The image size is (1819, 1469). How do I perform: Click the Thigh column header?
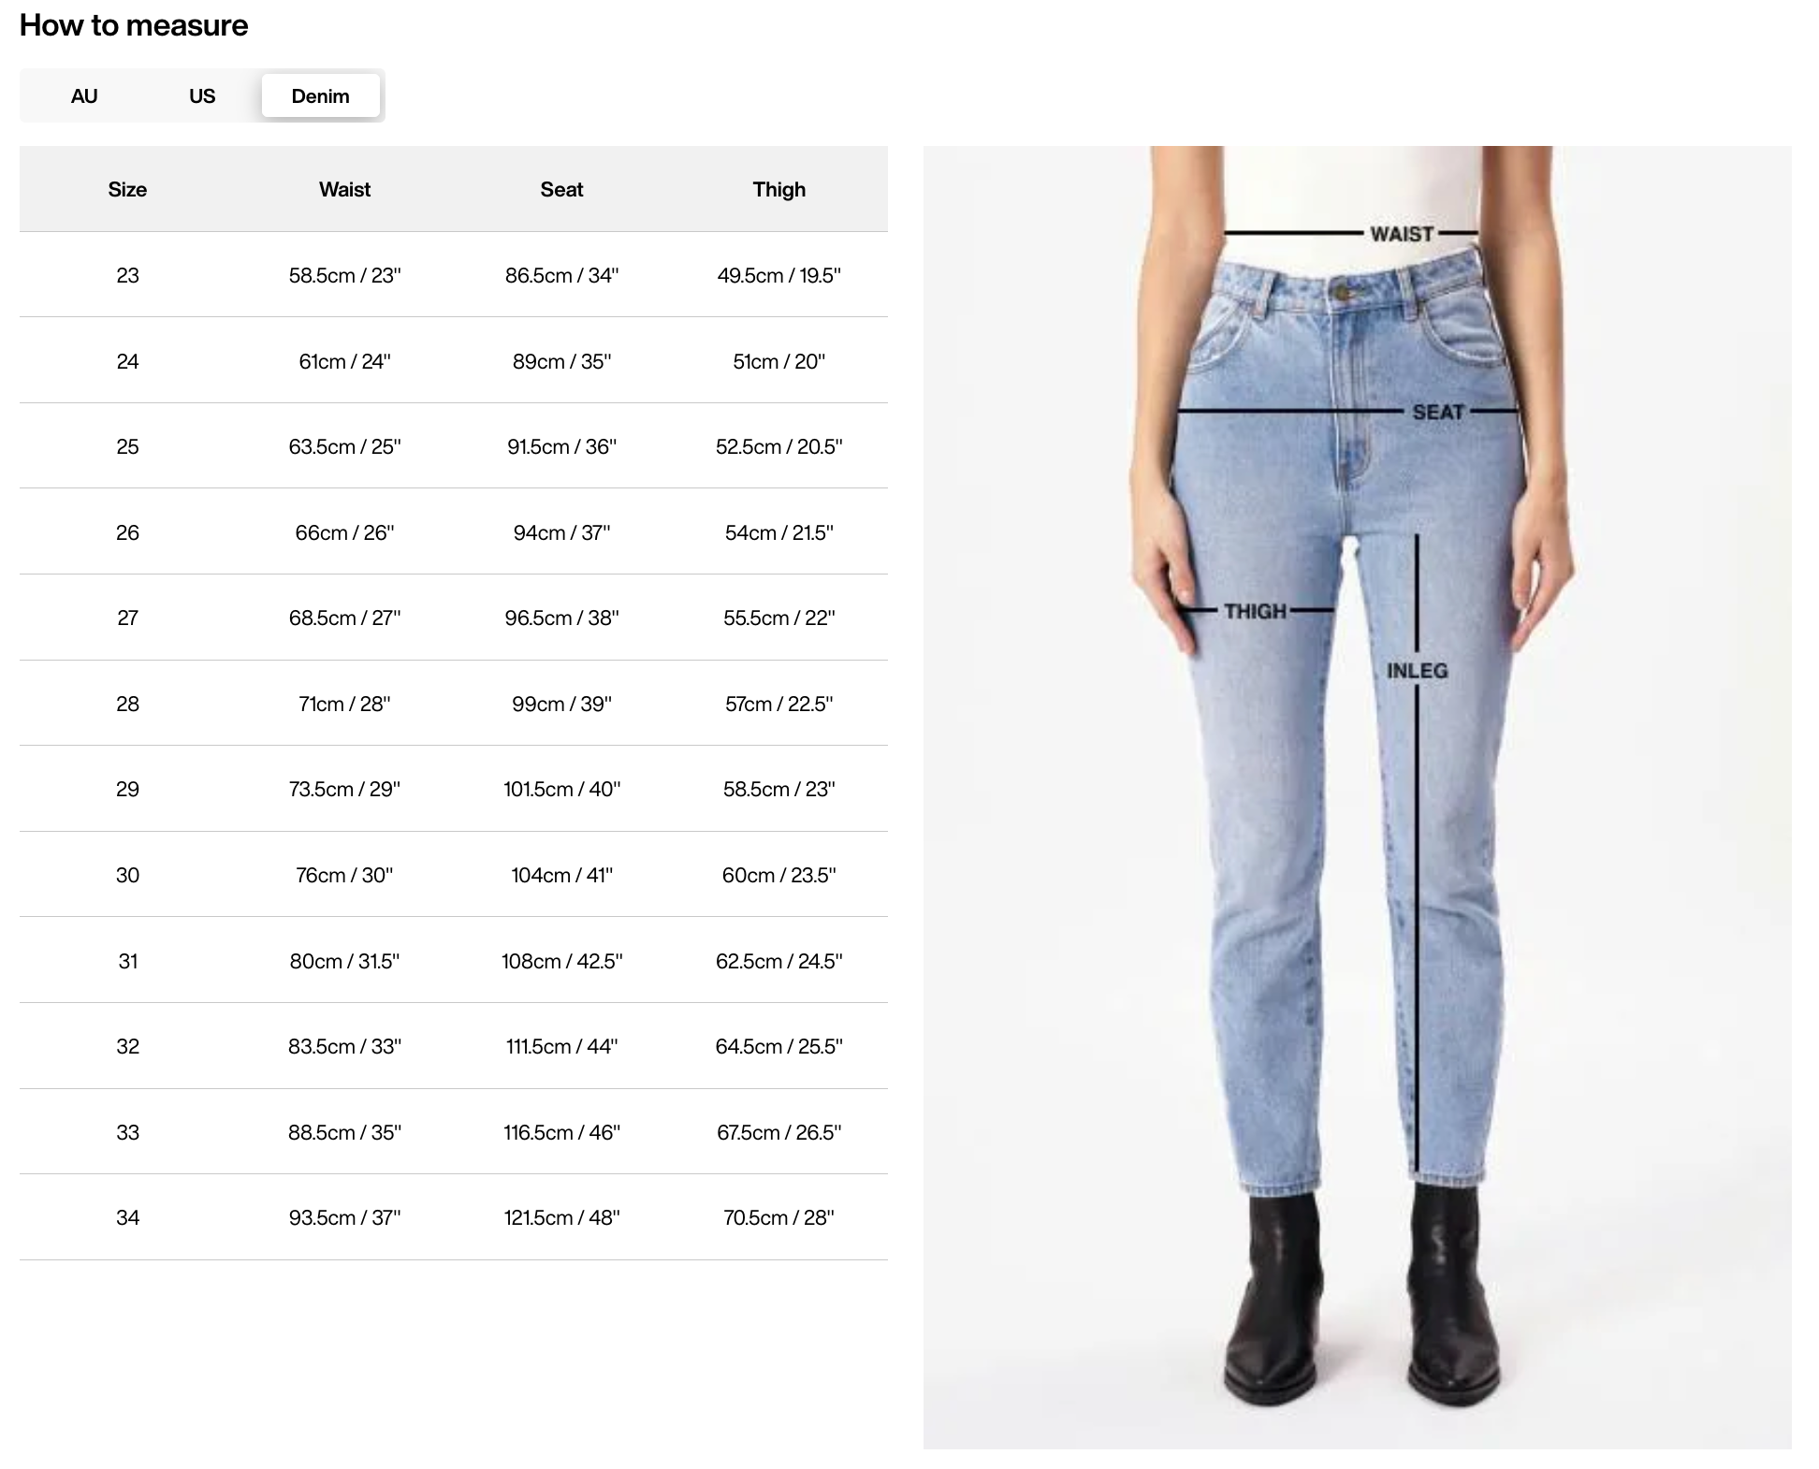point(779,190)
